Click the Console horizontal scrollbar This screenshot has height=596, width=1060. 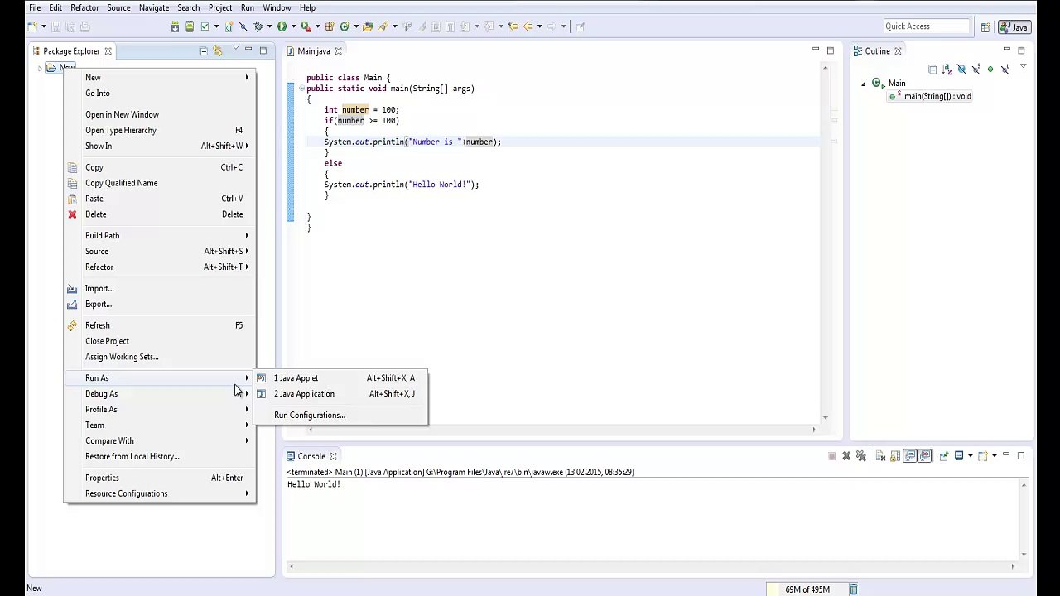[652, 566]
